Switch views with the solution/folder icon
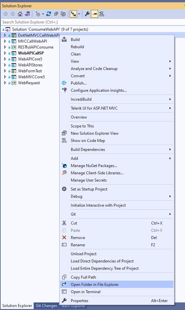This screenshot has width=185, height=310. click(x=27, y=14)
